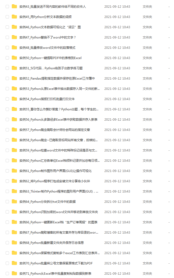
Task: Click folder icon of 实例68 新建文件夹 entry
Action: pos(14,243)
